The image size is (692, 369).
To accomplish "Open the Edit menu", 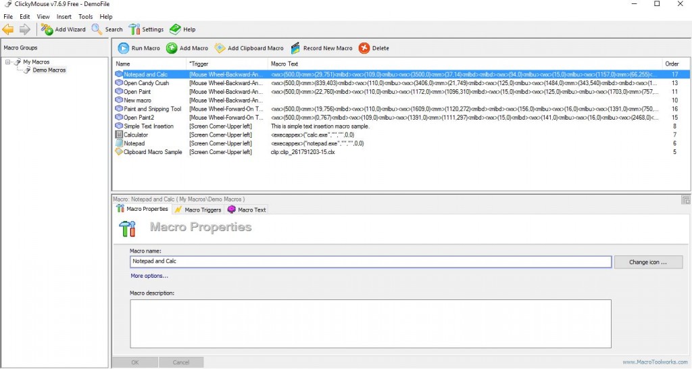I will [x=25, y=17].
